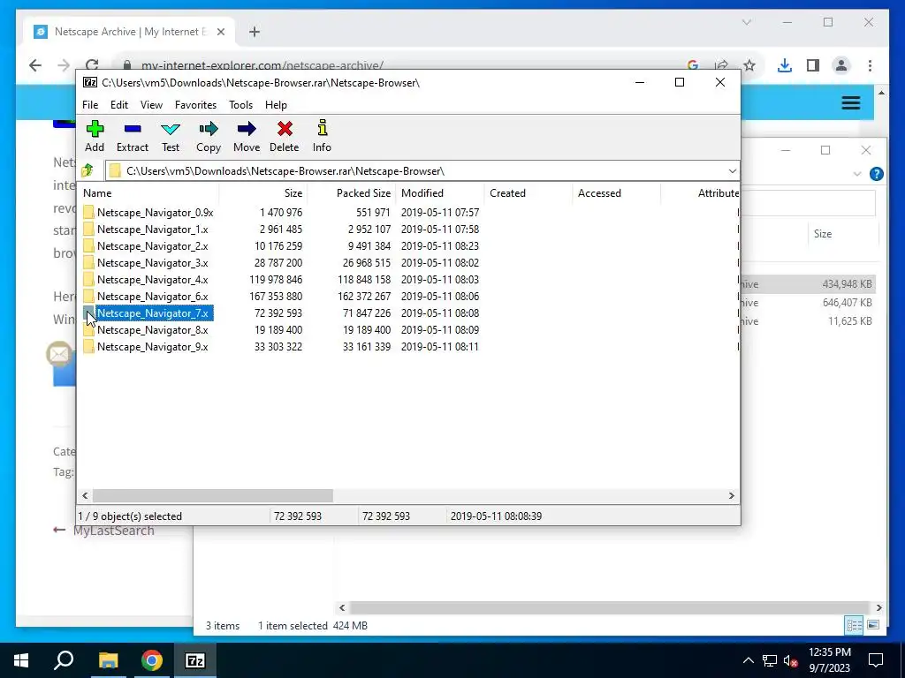Open the Tools menu
Image resolution: width=905 pixels, height=678 pixels.
[240, 105]
